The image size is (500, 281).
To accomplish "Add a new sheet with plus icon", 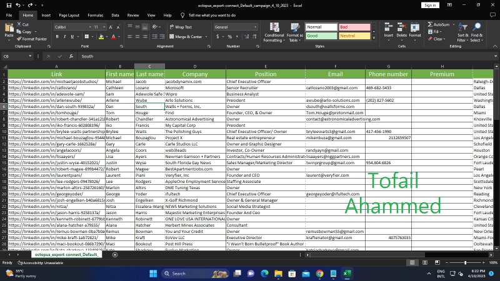I will [115, 255].
